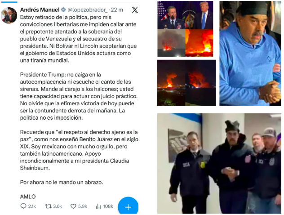Tap the blue plus compose button
Image resolution: width=284 pixels, height=215 pixels.
point(128,207)
